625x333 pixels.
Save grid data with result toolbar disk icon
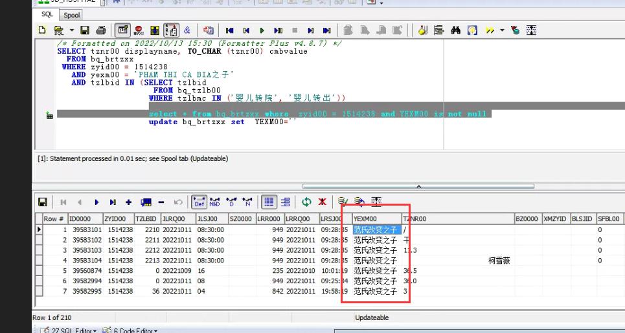click(x=43, y=202)
